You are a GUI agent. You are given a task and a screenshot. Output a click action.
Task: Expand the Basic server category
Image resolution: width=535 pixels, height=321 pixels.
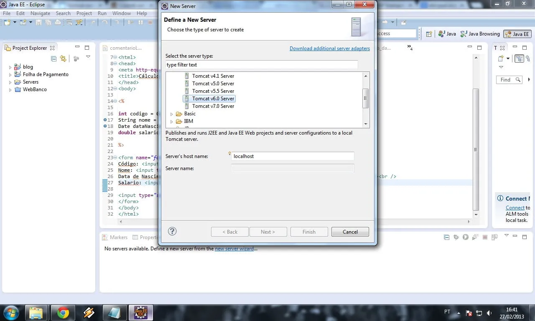171,114
